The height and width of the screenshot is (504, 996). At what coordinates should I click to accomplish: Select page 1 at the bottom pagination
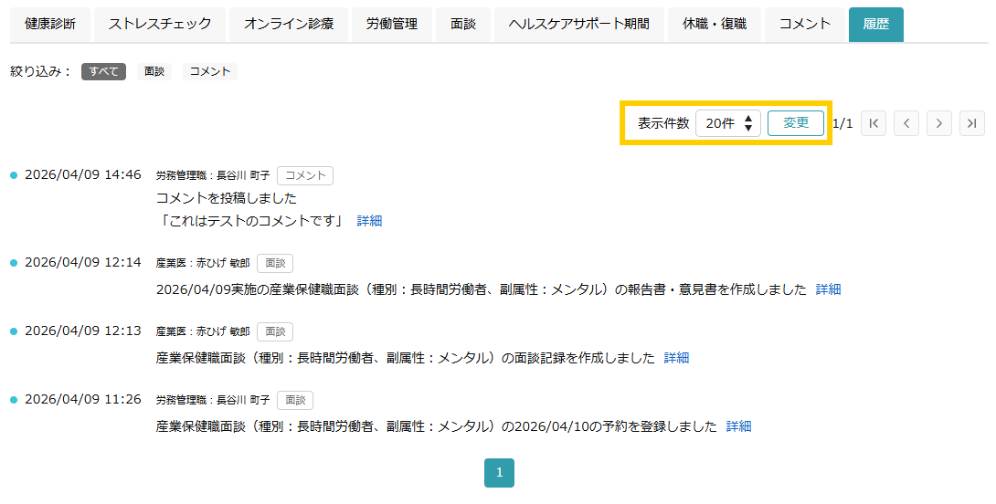pos(499,473)
